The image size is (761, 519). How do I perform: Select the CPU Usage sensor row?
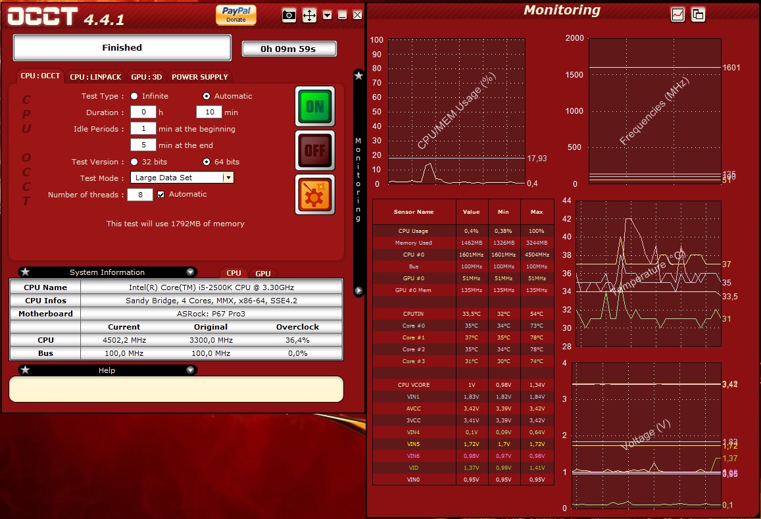463,231
